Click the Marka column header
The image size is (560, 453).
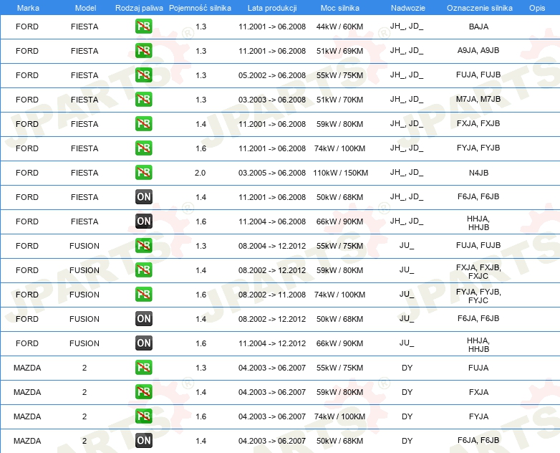coord(28,8)
